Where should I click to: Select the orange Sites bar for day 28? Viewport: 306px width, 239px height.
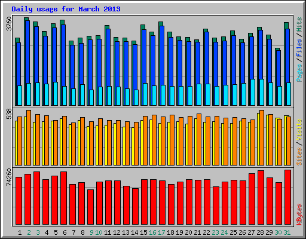(x=262, y=137)
